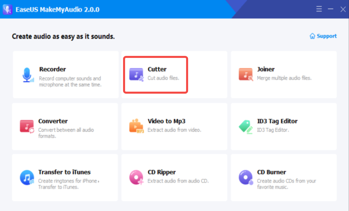The width and height of the screenshot is (349, 211).
Task: Select the CD Burner tool
Action: [283, 177]
